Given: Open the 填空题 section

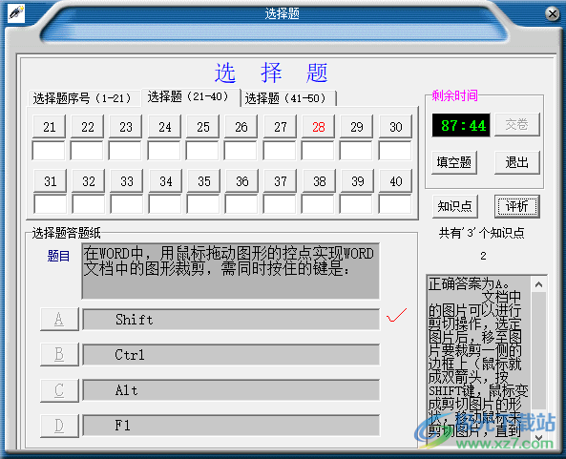Looking at the screenshot, I should [454, 162].
